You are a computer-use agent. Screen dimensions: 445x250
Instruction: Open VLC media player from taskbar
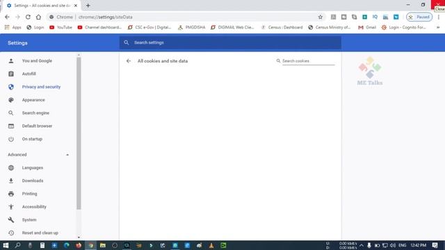coord(211,245)
